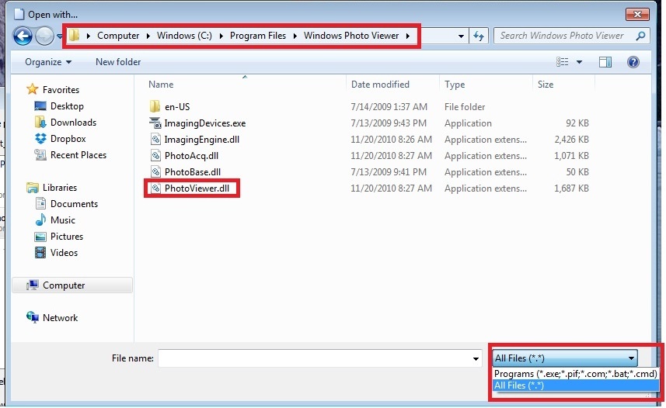Click the PhotoViewer.dll file name
The width and height of the screenshot is (666, 408).
tap(197, 188)
